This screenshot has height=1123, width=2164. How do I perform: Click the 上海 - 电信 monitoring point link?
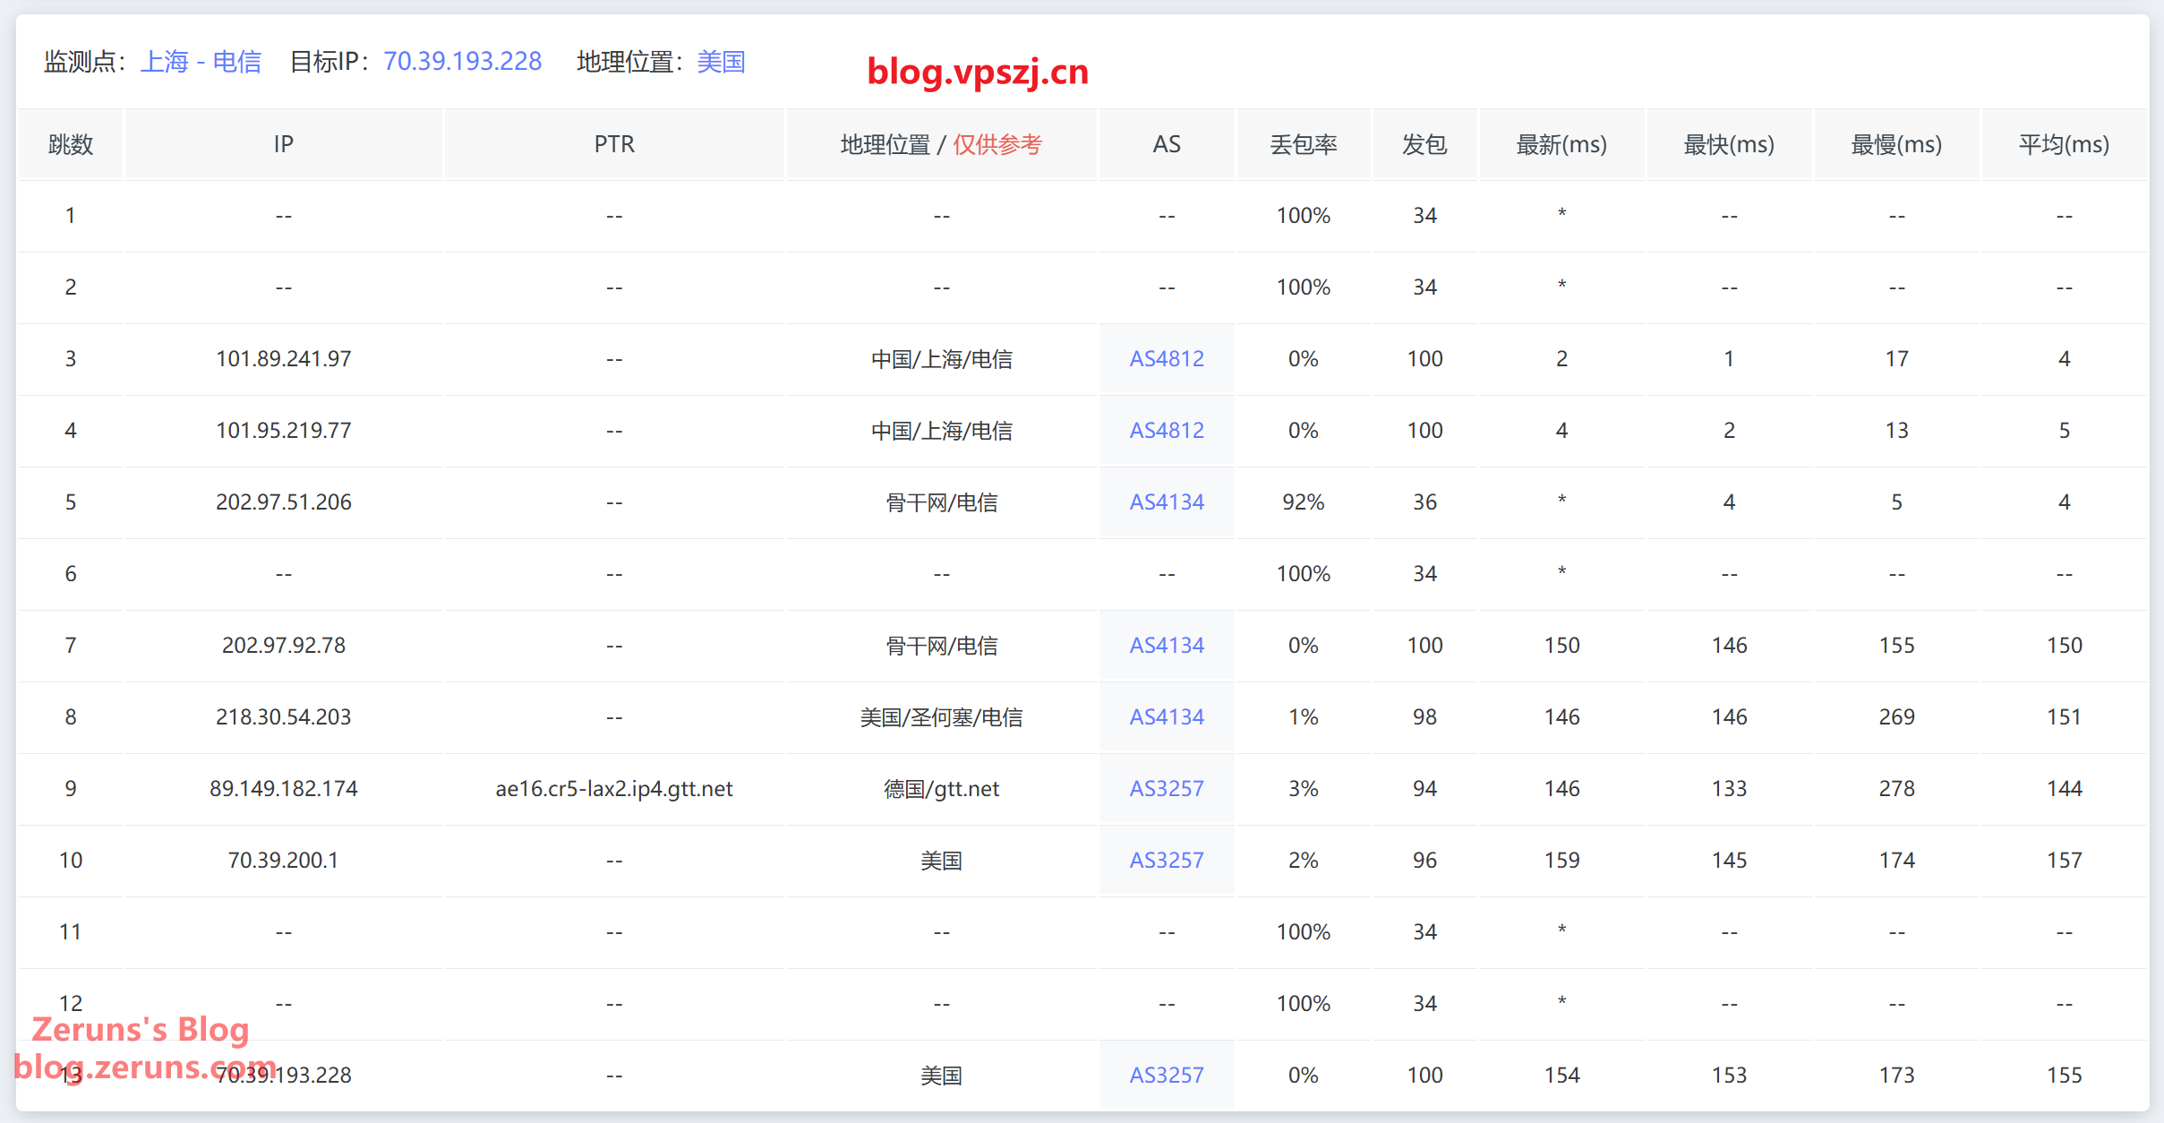[x=201, y=62]
